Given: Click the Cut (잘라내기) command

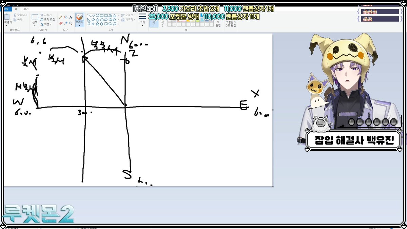Looking at the screenshot, I should [20, 15].
